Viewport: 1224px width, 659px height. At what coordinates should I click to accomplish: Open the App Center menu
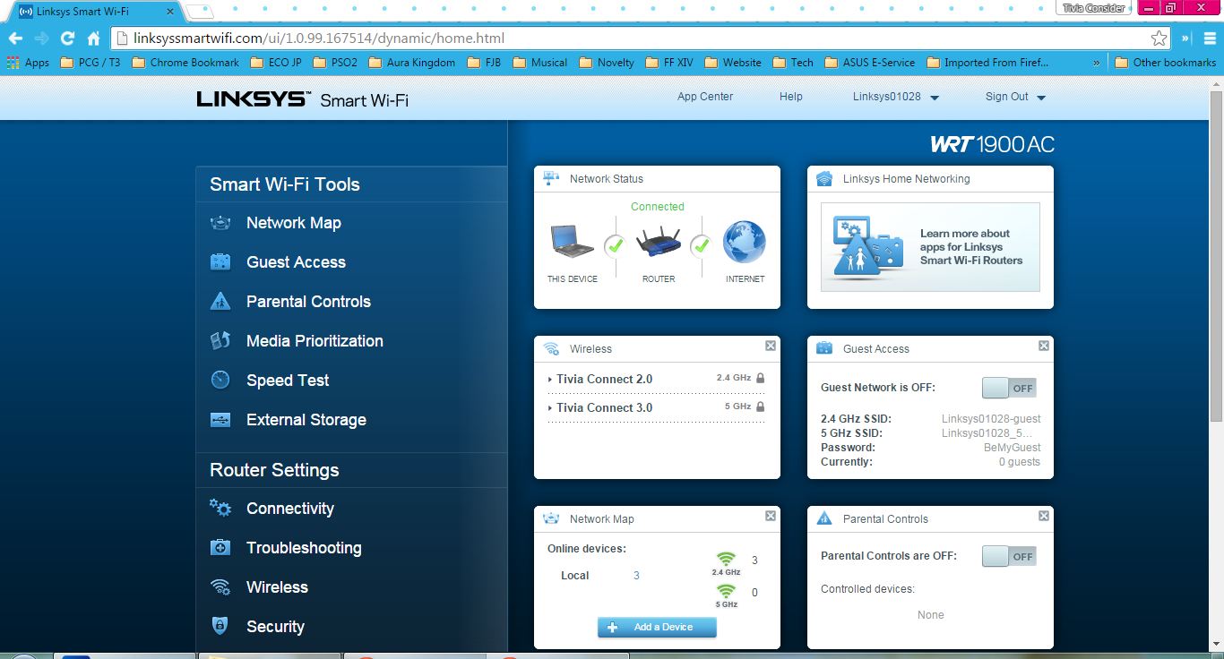click(705, 97)
